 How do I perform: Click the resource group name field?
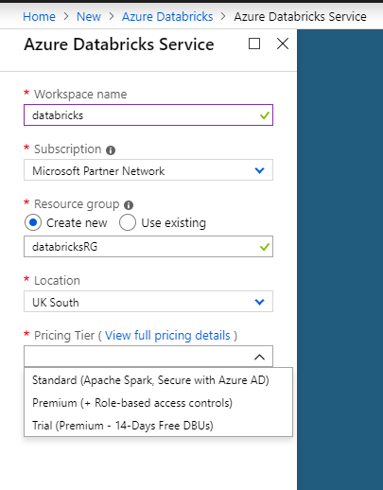148,247
